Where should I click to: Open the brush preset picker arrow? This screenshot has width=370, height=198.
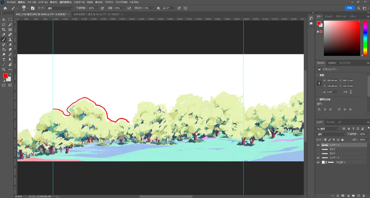click(27, 8)
